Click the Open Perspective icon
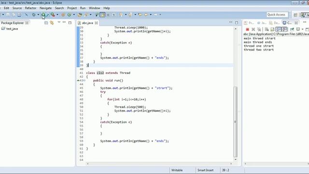The height and width of the screenshot is (174, 309). coord(295,15)
